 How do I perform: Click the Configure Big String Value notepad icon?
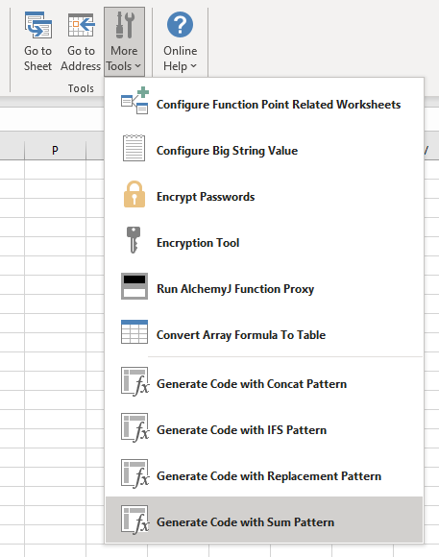134,148
